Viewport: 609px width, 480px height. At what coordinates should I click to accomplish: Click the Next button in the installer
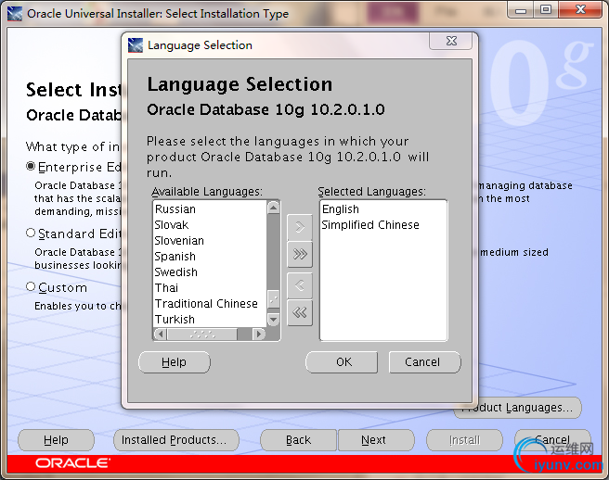(376, 440)
